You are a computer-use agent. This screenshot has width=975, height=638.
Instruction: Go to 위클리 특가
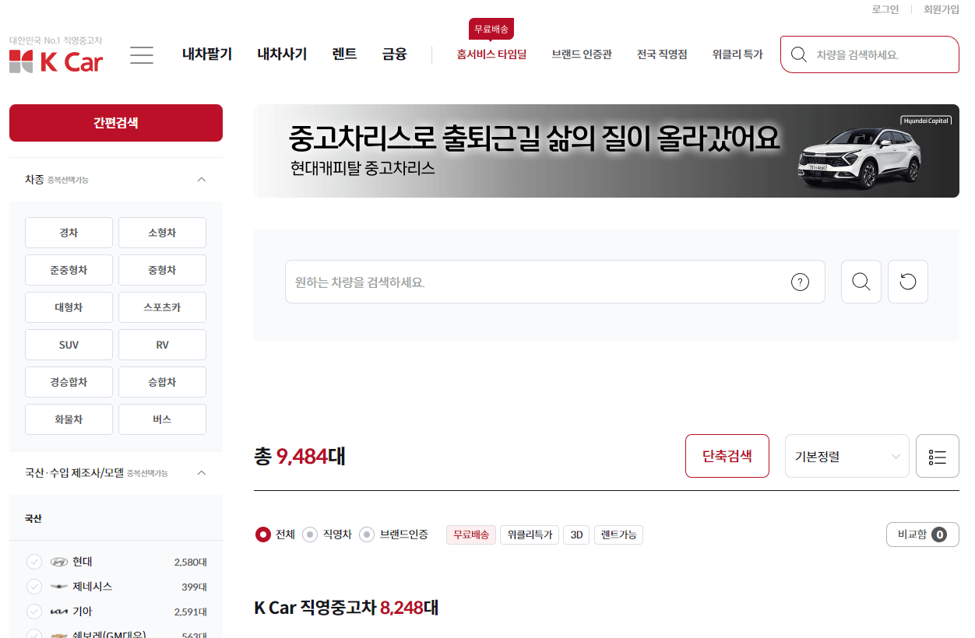pyautogui.click(x=737, y=54)
